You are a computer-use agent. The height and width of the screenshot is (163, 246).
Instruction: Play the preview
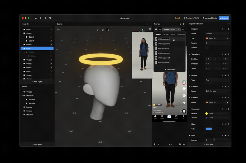click(169, 144)
